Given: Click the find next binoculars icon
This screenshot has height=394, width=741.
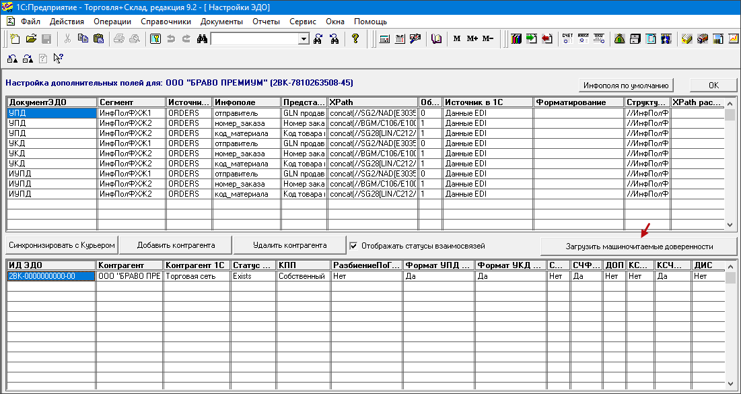Looking at the screenshot, I should coord(318,39).
